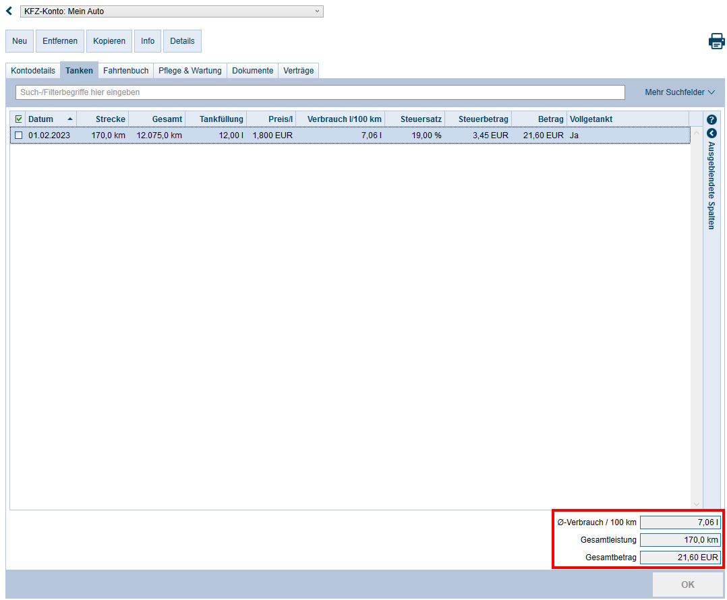Click the Gesamtleistung field
Image resolution: width=727 pixels, height=600 pixels.
(x=680, y=540)
